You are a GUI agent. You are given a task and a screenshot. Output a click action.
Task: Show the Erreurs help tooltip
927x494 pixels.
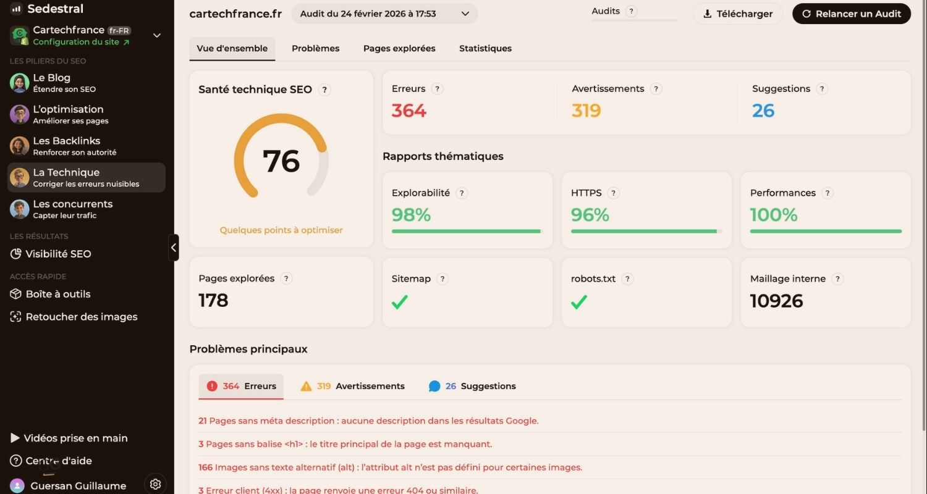click(437, 88)
